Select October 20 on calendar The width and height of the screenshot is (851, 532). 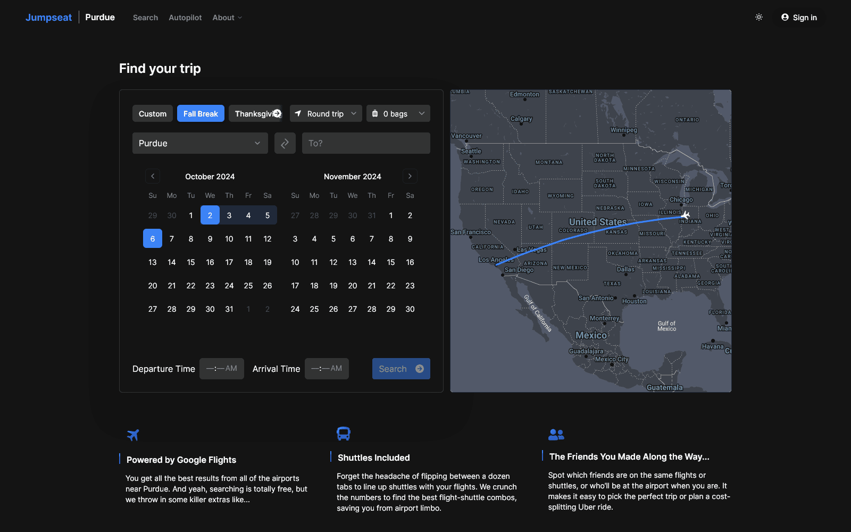pyautogui.click(x=153, y=285)
